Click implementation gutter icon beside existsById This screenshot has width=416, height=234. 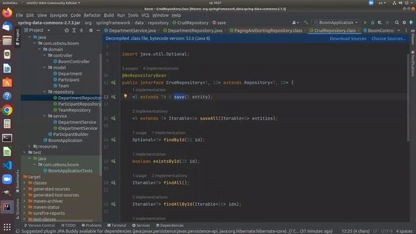tap(113, 161)
